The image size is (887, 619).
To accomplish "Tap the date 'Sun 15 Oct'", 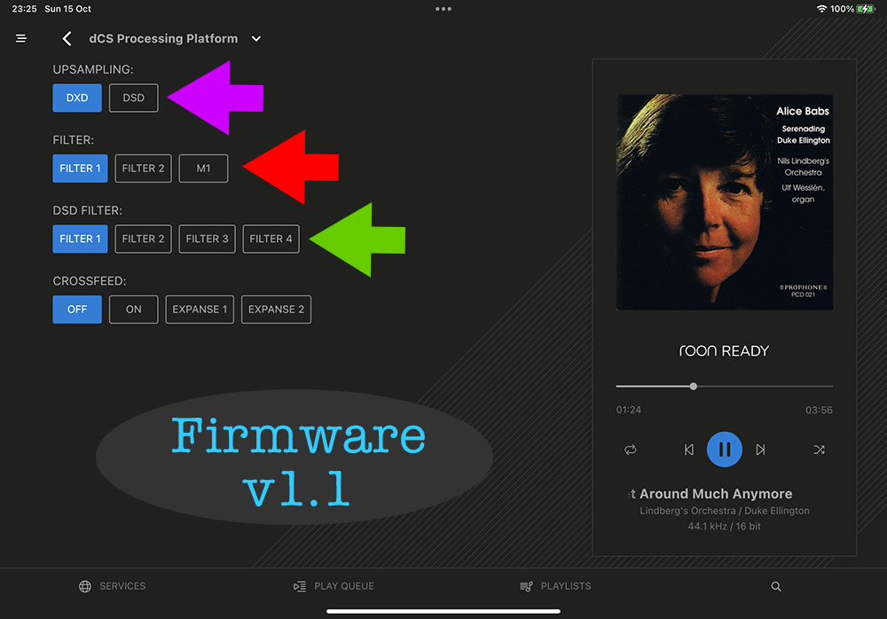I will pyautogui.click(x=68, y=9).
